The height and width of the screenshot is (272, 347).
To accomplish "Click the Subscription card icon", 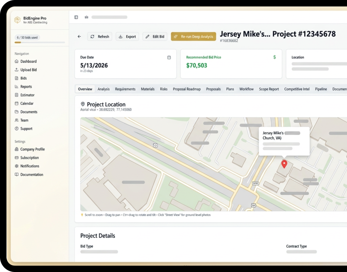I will point(17,158).
